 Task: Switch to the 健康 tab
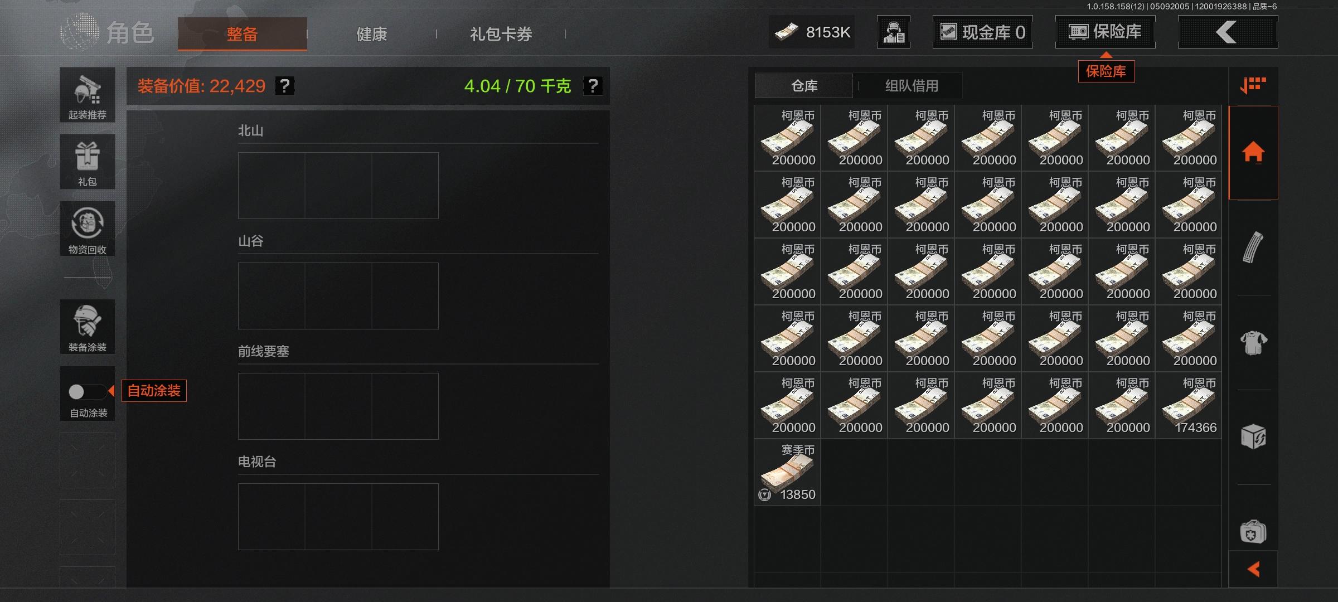(371, 34)
